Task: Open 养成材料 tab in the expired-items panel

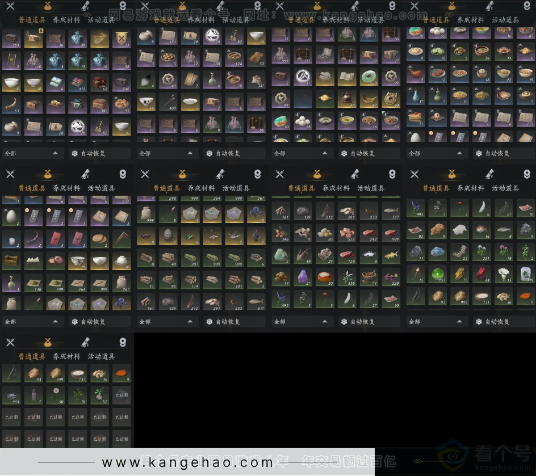Action: point(66,356)
